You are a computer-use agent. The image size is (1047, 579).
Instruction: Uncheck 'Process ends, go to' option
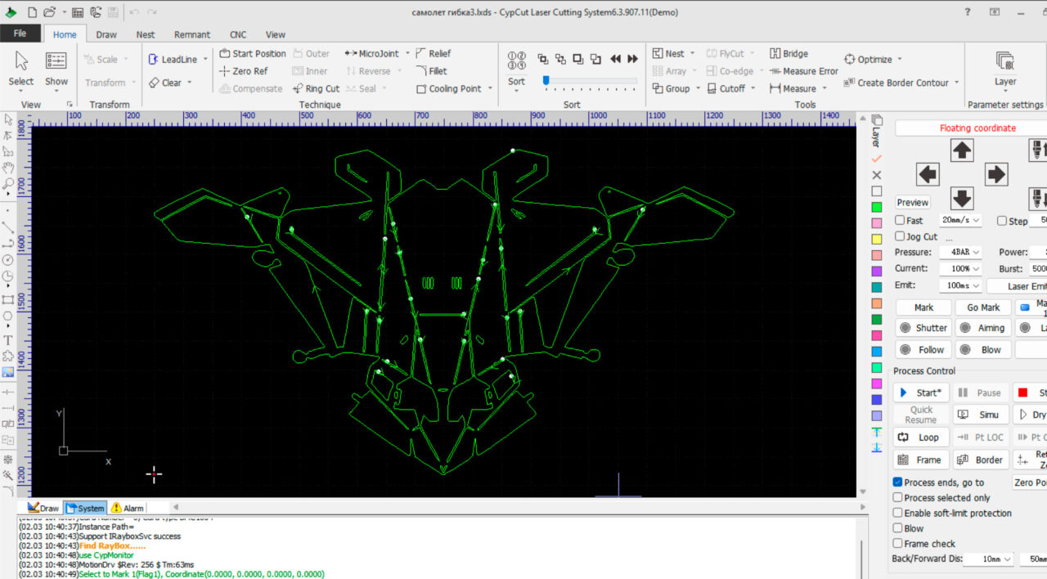(898, 482)
